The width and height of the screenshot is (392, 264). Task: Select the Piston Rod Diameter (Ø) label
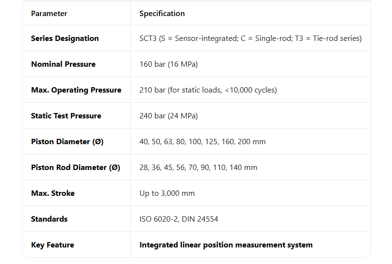pyautogui.click(x=76, y=168)
